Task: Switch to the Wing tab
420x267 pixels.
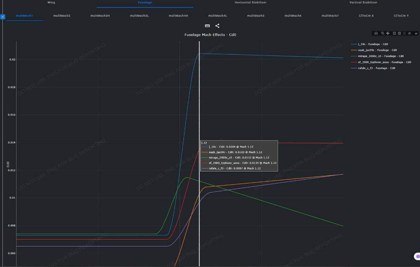Action: pos(51,3)
